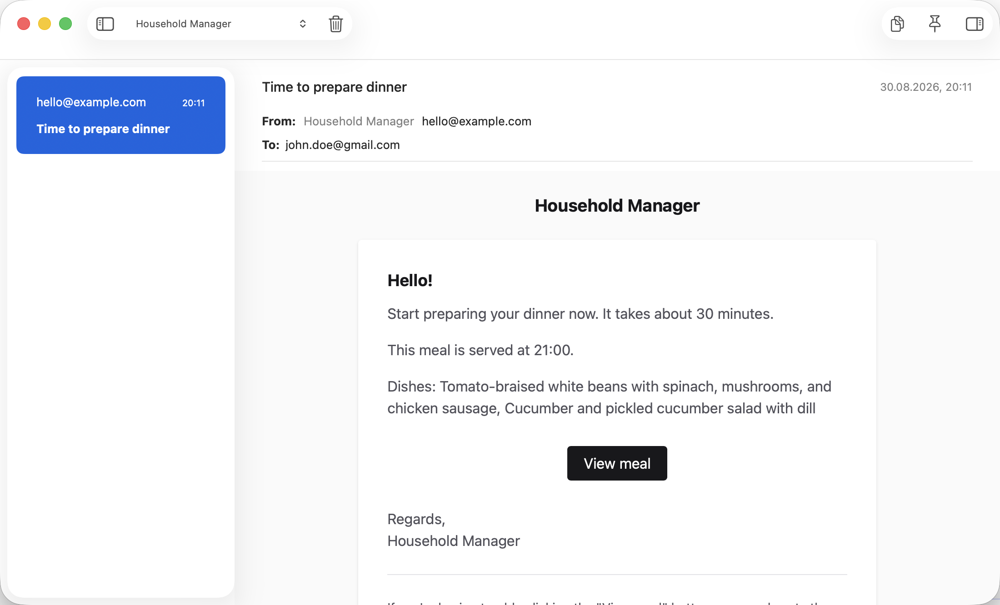Viewport: 1000px width, 605px height.
Task: Click 'This meal is served at 21:00.'
Action: coord(480,350)
